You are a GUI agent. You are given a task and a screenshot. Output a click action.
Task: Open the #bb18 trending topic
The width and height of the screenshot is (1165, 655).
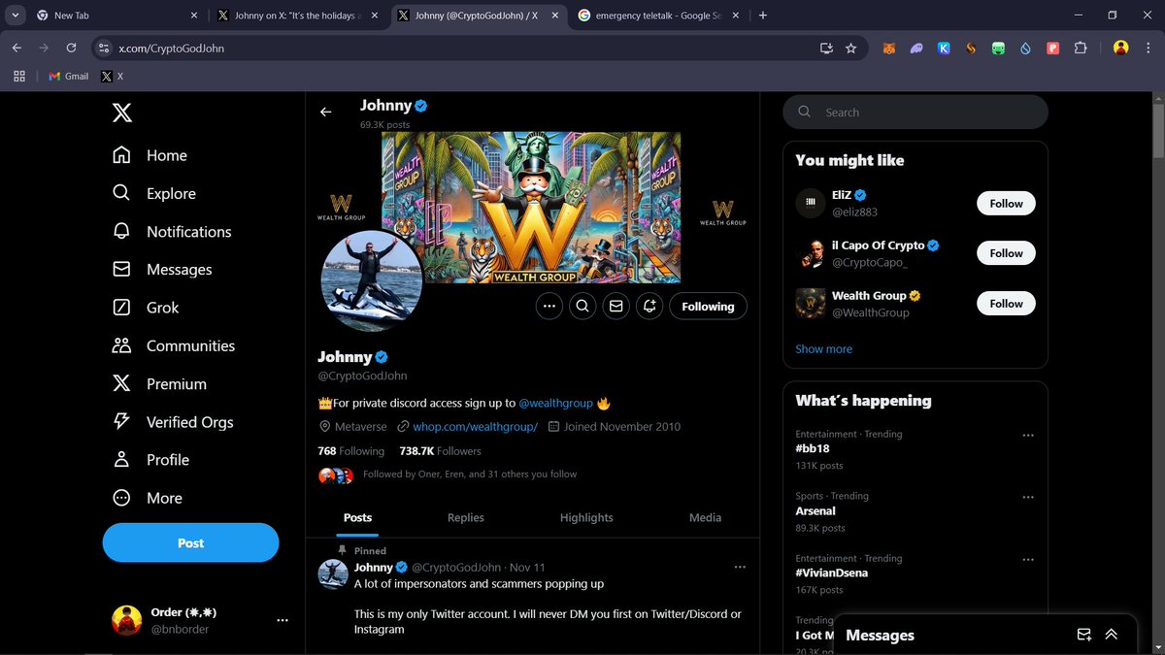click(x=813, y=449)
